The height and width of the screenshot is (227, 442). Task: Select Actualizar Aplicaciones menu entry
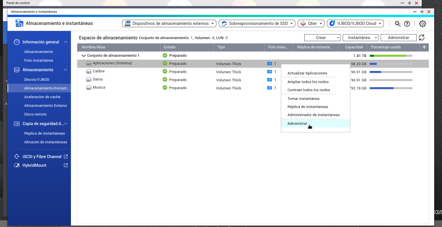click(307, 73)
